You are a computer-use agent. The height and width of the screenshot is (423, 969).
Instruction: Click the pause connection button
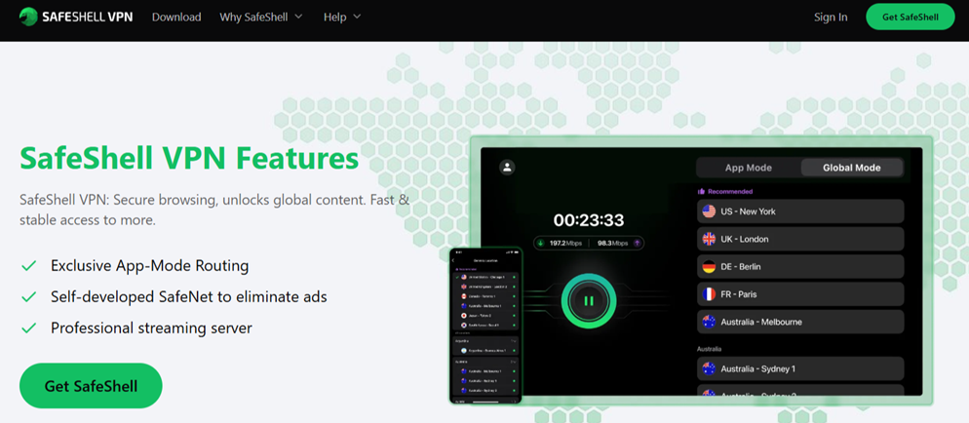(x=589, y=301)
